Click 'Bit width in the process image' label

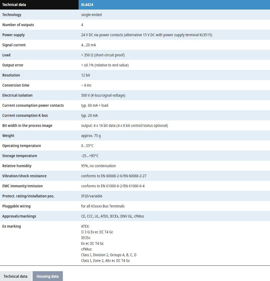pyautogui.click(x=27, y=126)
